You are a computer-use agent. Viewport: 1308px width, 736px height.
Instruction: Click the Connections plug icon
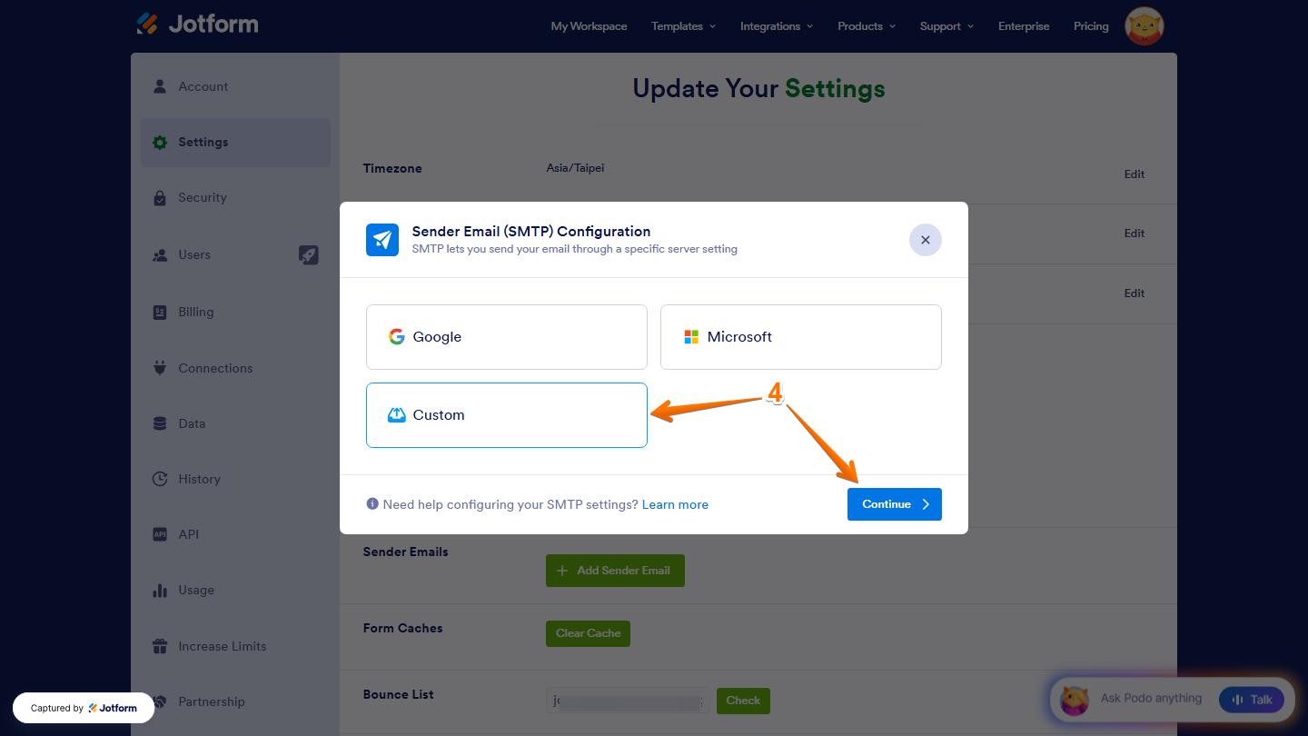coord(160,368)
